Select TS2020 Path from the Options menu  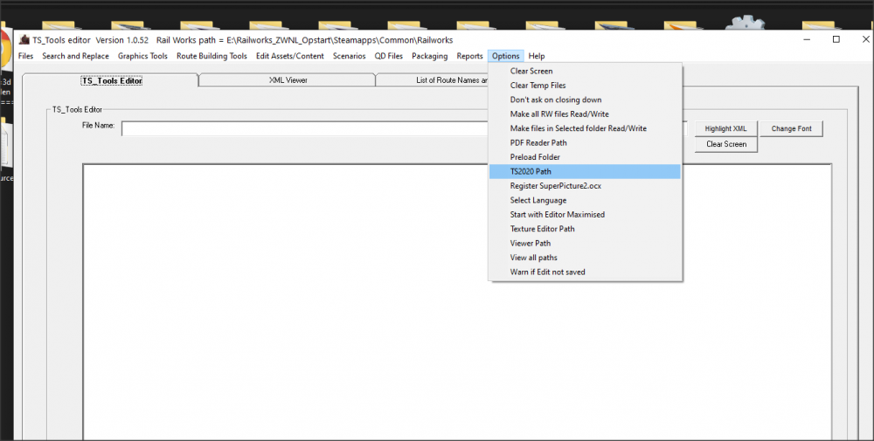tap(531, 171)
